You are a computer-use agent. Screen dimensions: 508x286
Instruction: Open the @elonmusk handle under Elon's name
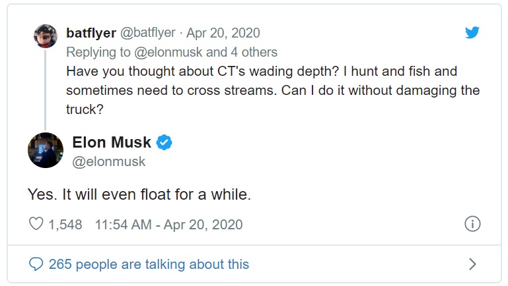coord(108,161)
